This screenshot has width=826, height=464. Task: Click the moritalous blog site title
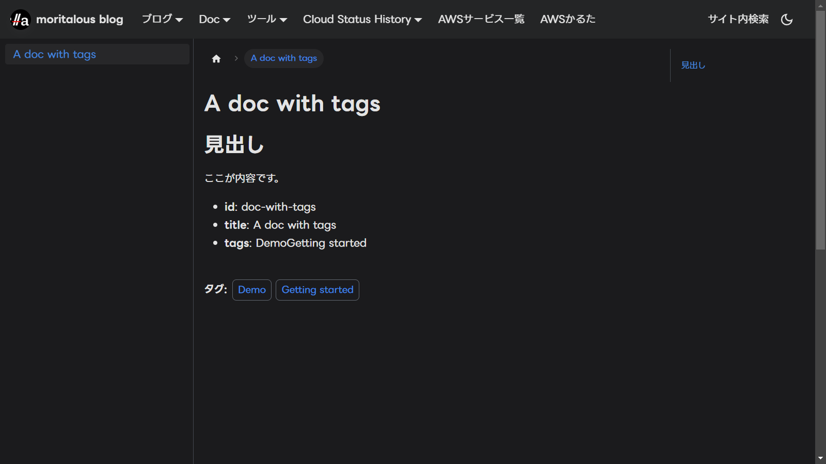pos(80,20)
